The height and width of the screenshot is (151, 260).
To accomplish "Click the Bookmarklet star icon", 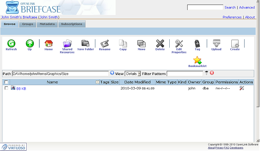I will pos(197,60).
